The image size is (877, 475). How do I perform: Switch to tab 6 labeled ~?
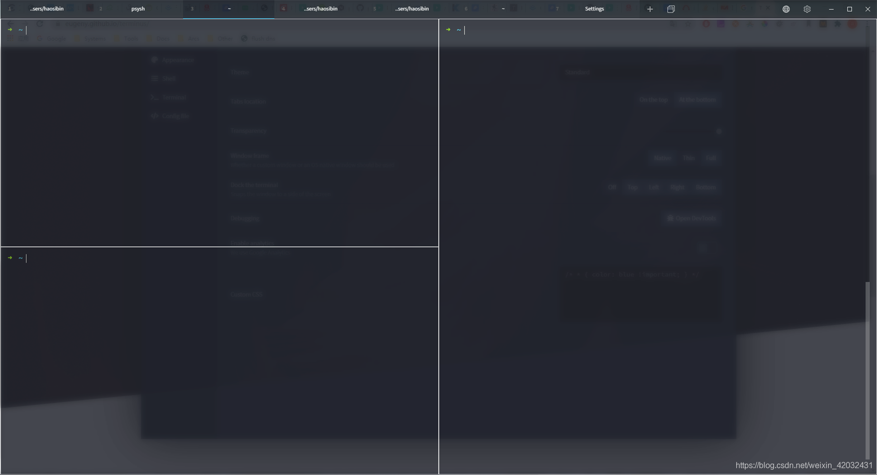(x=503, y=9)
